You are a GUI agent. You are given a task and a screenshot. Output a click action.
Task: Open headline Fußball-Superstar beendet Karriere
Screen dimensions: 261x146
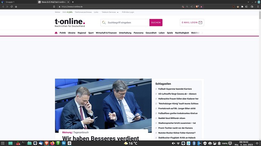point(175,89)
